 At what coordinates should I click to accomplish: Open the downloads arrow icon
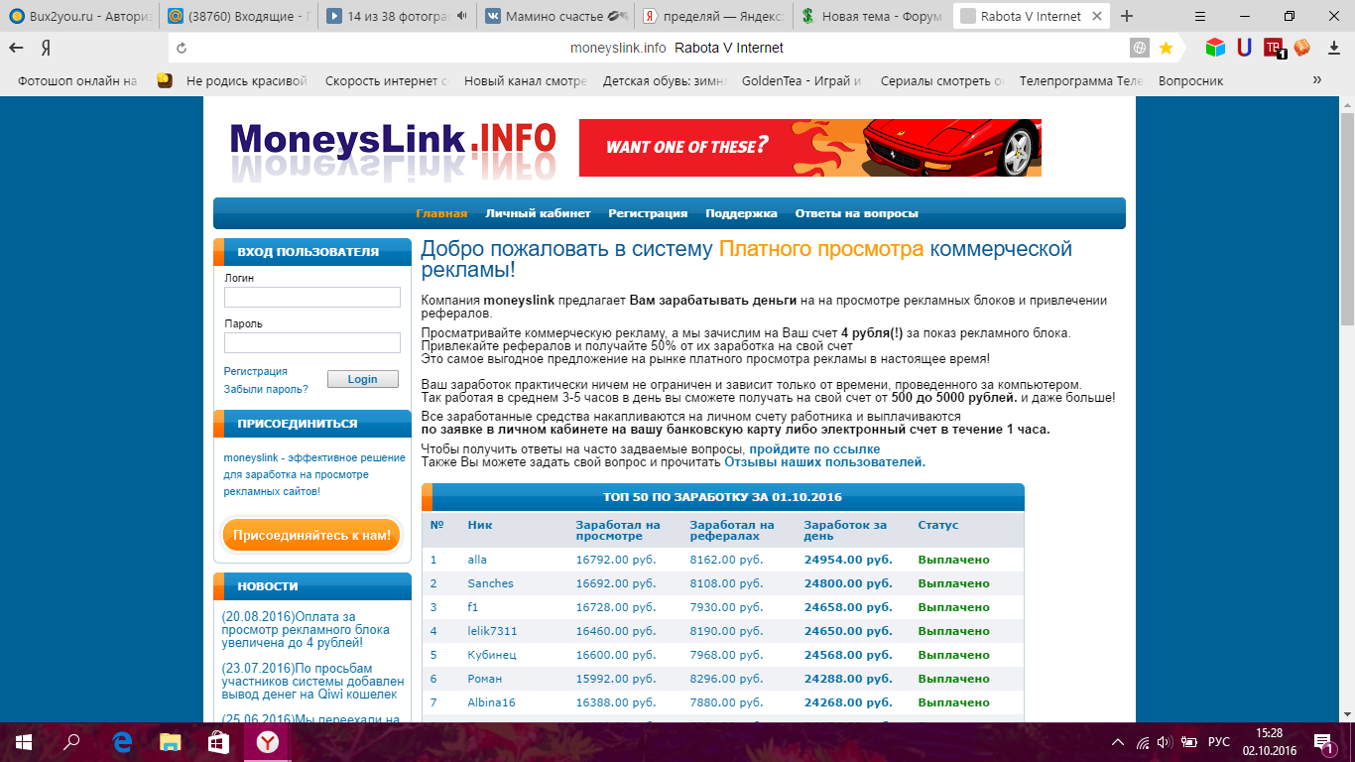click(1332, 48)
